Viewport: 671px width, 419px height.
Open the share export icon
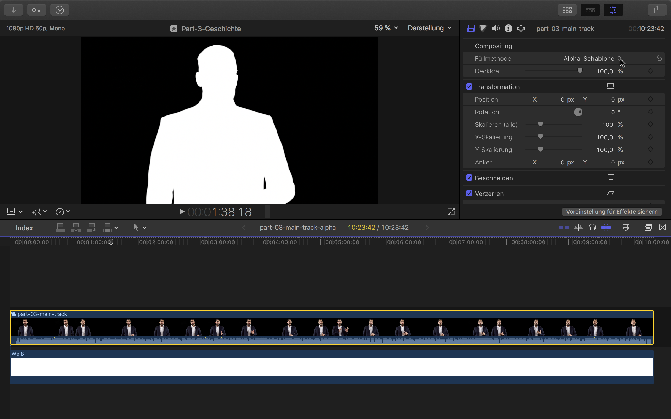click(657, 10)
